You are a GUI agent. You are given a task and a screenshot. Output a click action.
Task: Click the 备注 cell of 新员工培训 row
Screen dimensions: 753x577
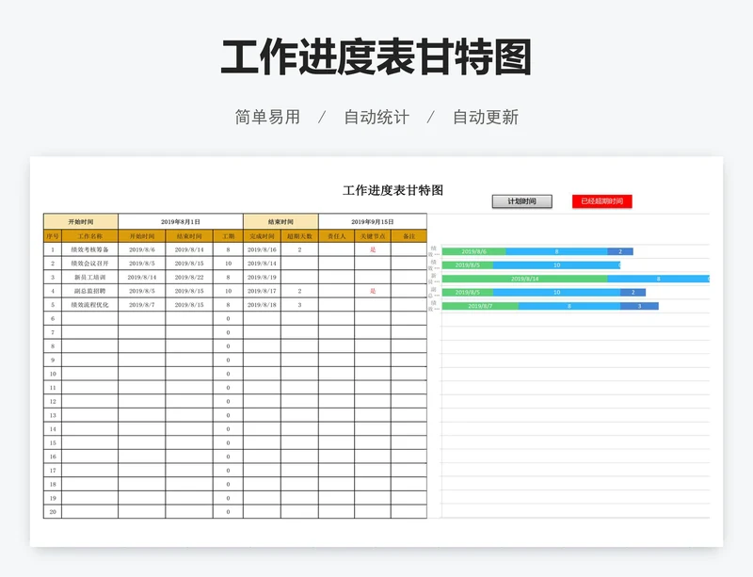point(409,278)
